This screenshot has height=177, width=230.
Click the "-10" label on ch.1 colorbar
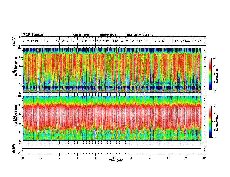(x=215, y=90)
